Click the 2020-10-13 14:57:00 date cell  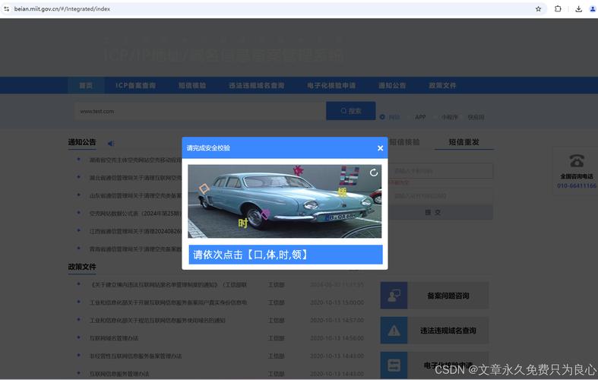pyautogui.click(x=337, y=321)
